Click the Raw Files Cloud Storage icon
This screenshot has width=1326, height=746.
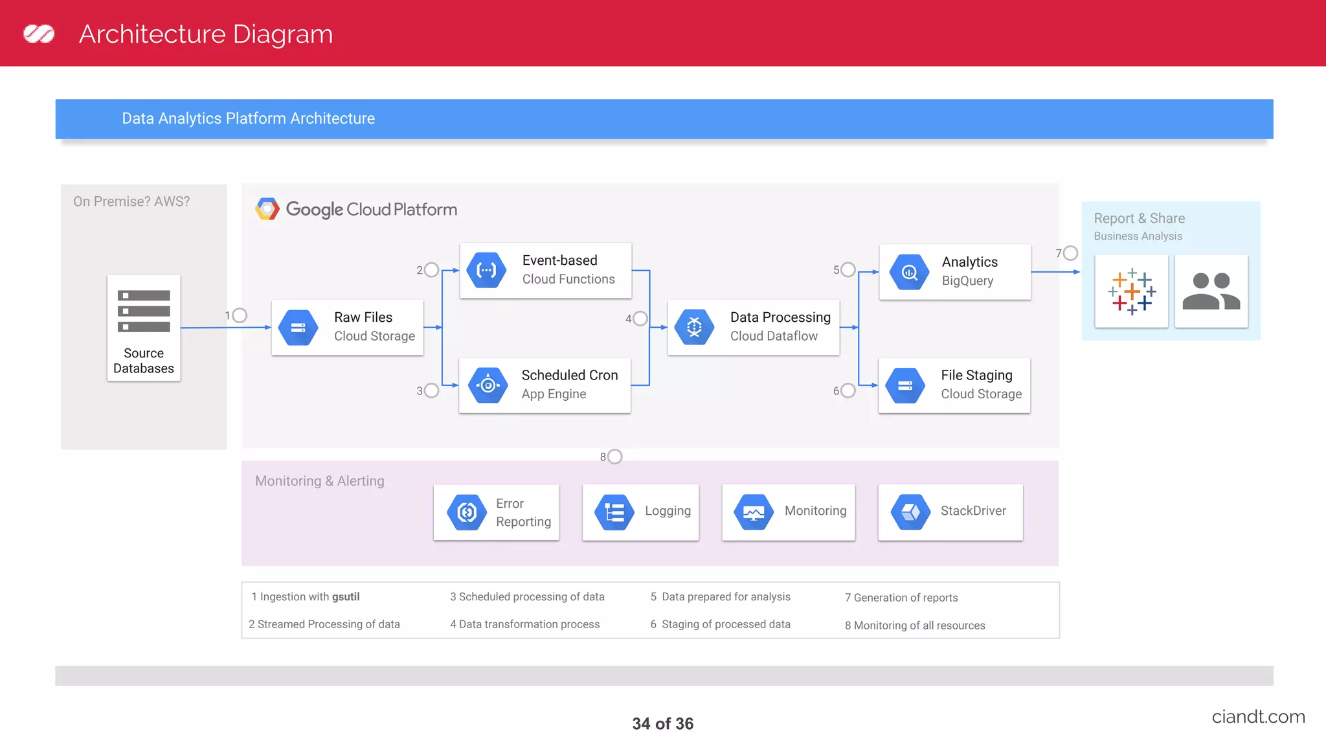pos(298,328)
